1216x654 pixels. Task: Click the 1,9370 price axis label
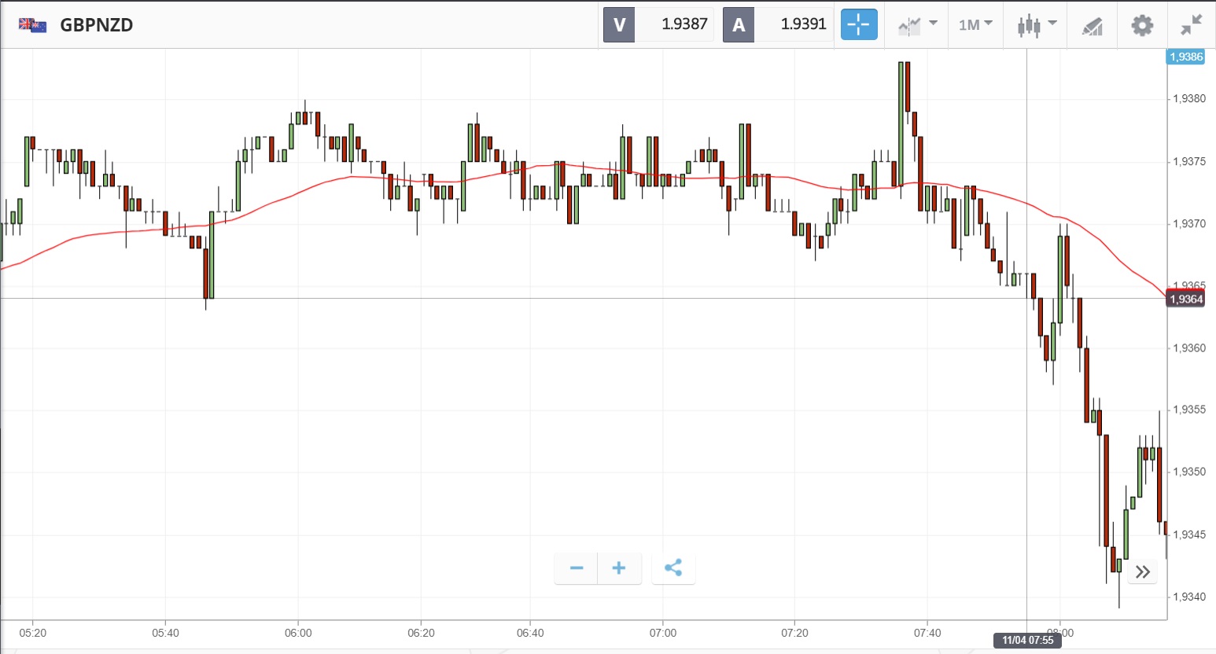1188,223
